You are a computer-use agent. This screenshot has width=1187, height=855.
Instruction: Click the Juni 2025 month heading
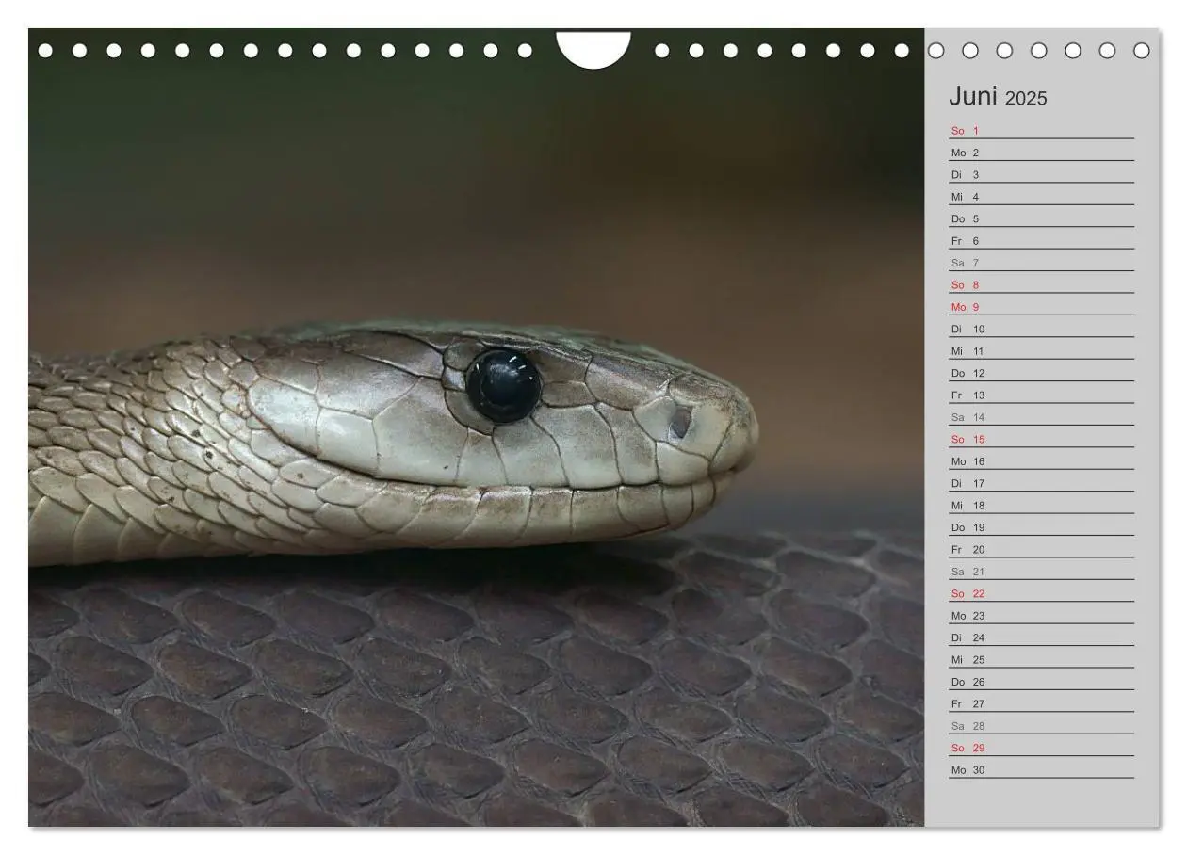coord(997,97)
